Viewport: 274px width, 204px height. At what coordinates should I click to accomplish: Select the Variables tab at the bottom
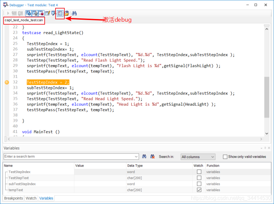[46, 198]
